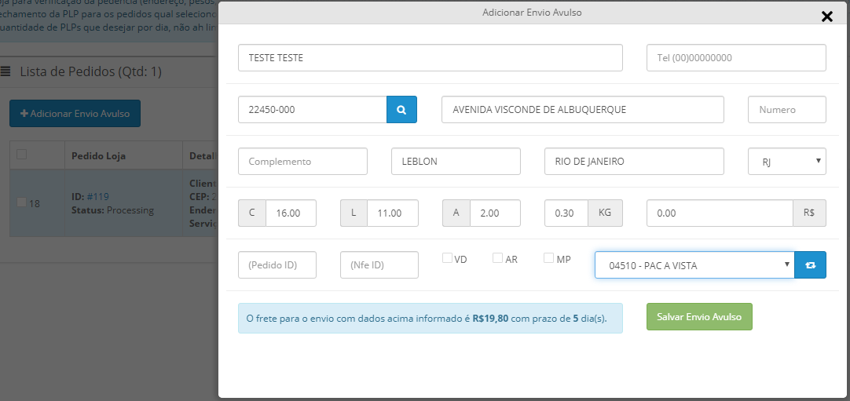
Task: Click the Adicionar Envio Avulso button
Action: [75, 114]
